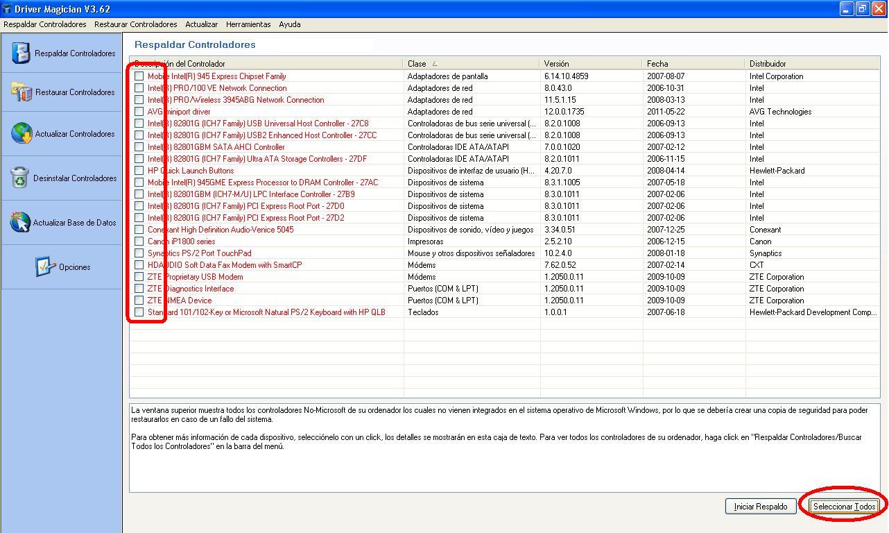Image resolution: width=889 pixels, height=533 pixels.
Task: Tick the Standard 101/102-Key Keyboard checkbox
Action: [x=139, y=312]
